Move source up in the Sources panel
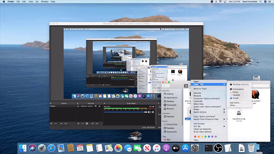The width and height of the screenshot is (274, 154). [92, 124]
